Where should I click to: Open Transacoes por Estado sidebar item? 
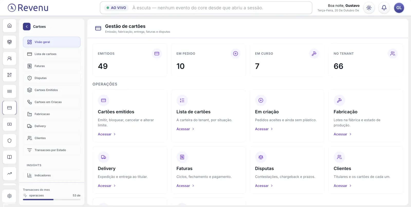(x=52, y=150)
